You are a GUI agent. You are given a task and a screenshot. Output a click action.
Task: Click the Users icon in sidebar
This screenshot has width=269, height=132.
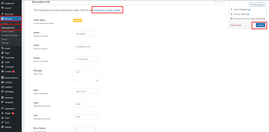pyautogui.click(x=3, y=118)
